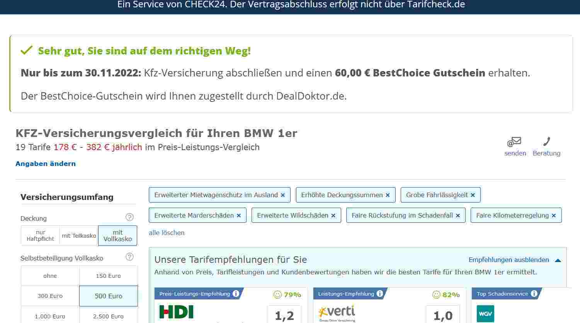Viewport: 580px width, 323px height.
Task: Click the send-by-email envelope icon
Action: (x=514, y=142)
